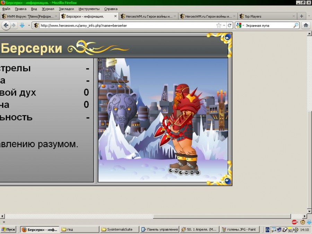Activate Берсерки Firefox taskbar button
Viewport: 312px width, 234px height.
pyautogui.click(x=40, y=229)
